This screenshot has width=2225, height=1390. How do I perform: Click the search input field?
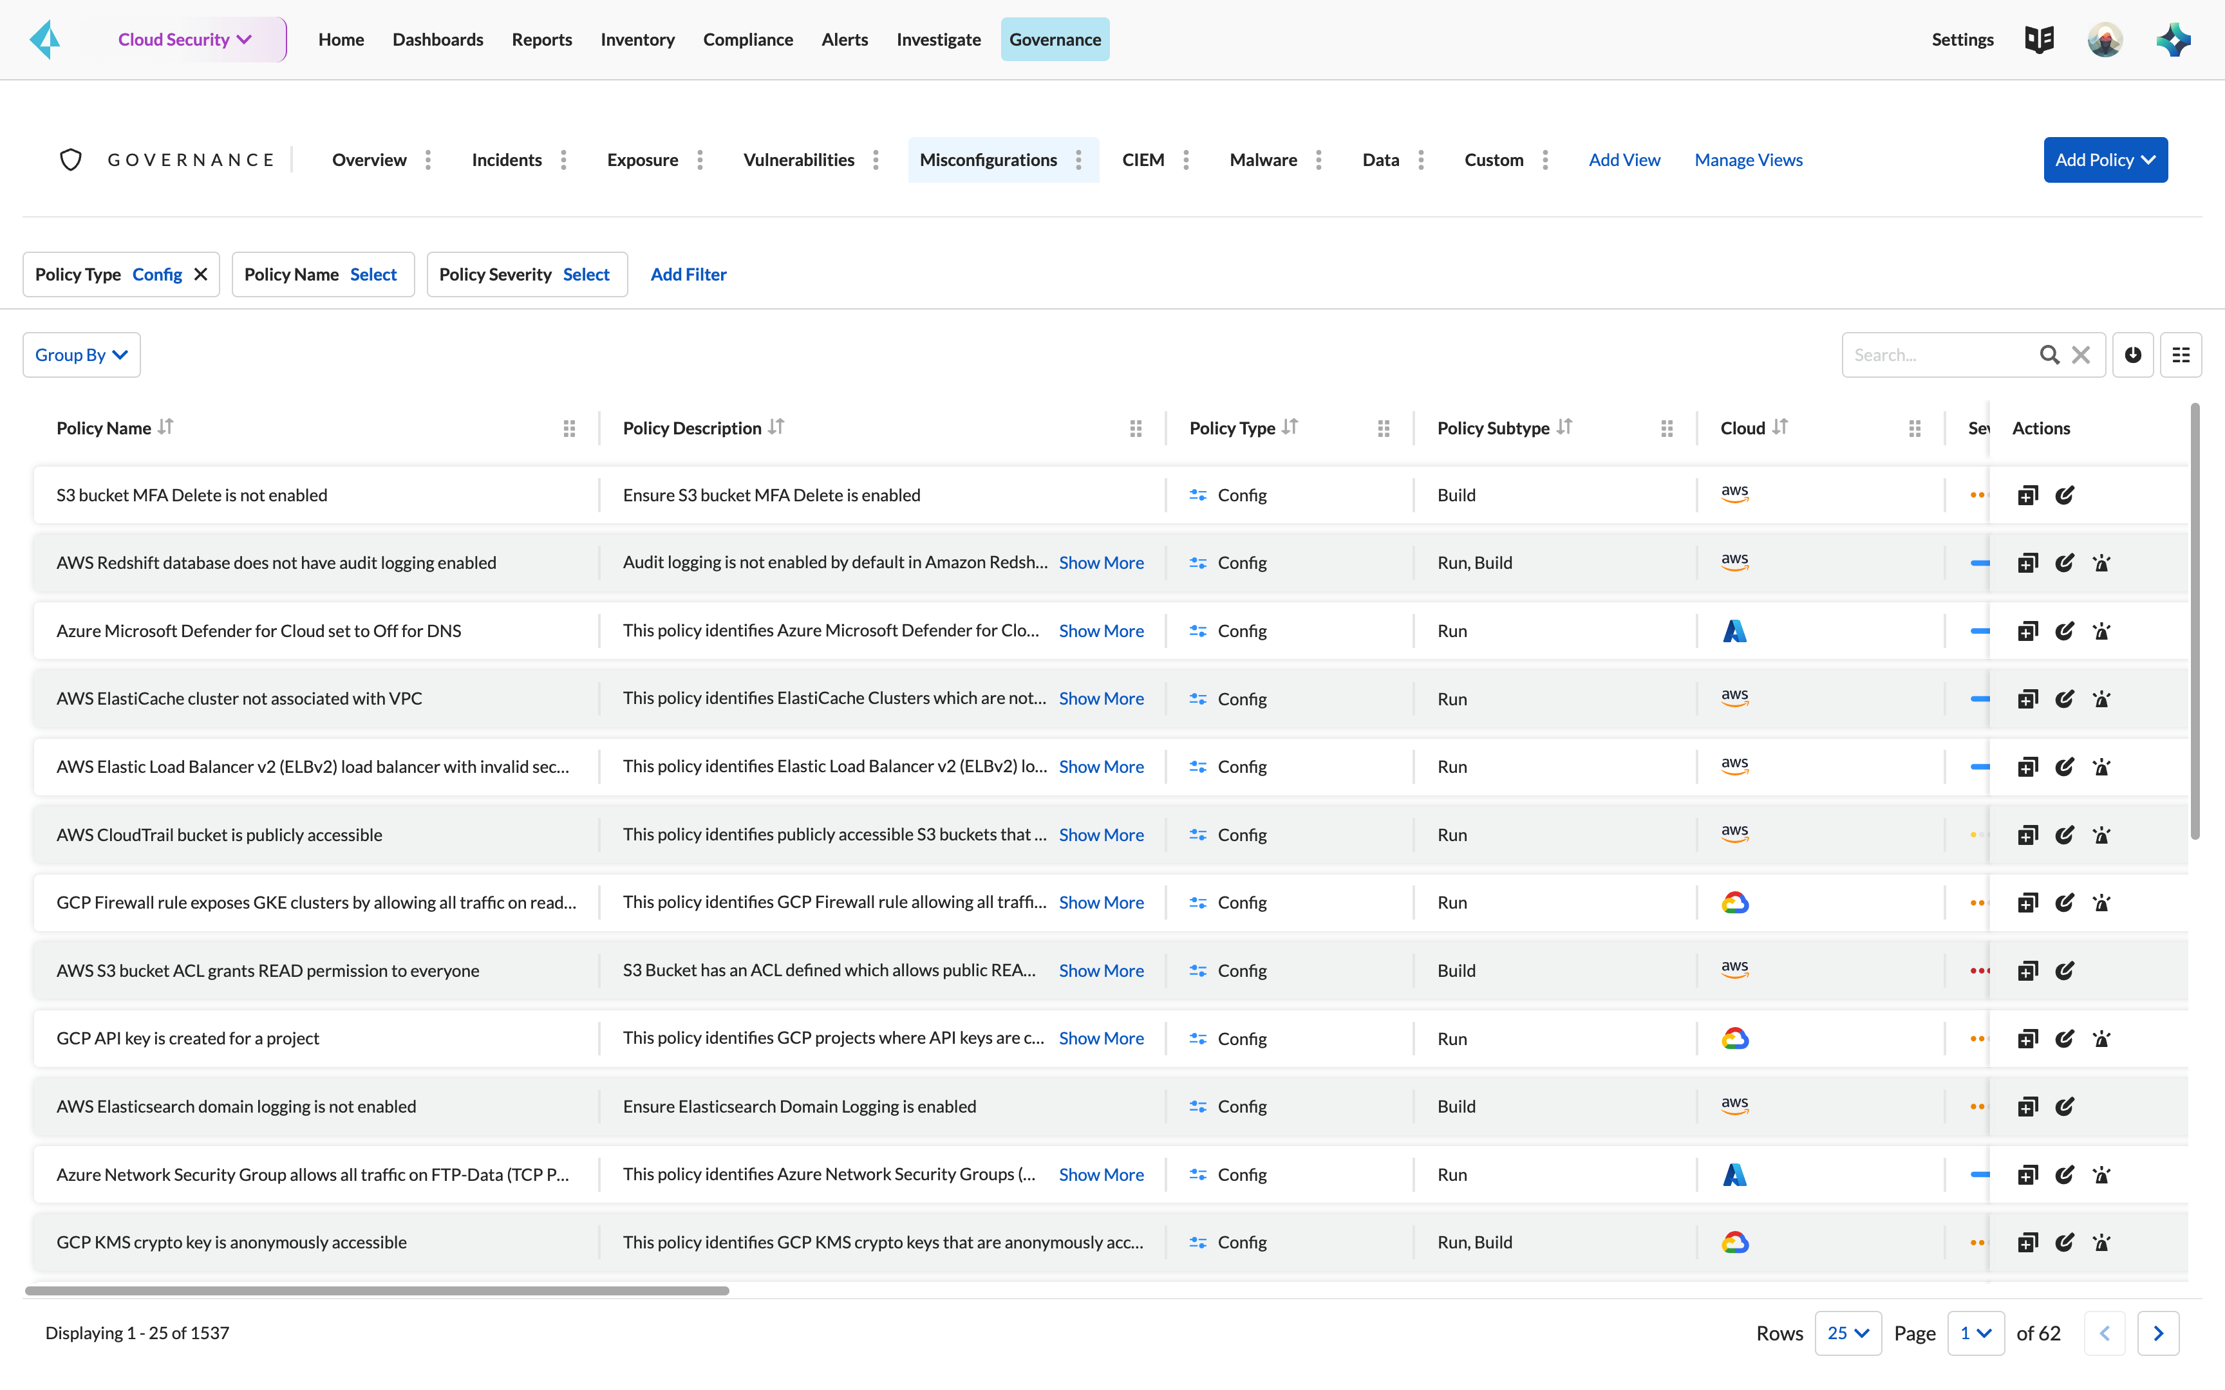[x=1940, y=354]
